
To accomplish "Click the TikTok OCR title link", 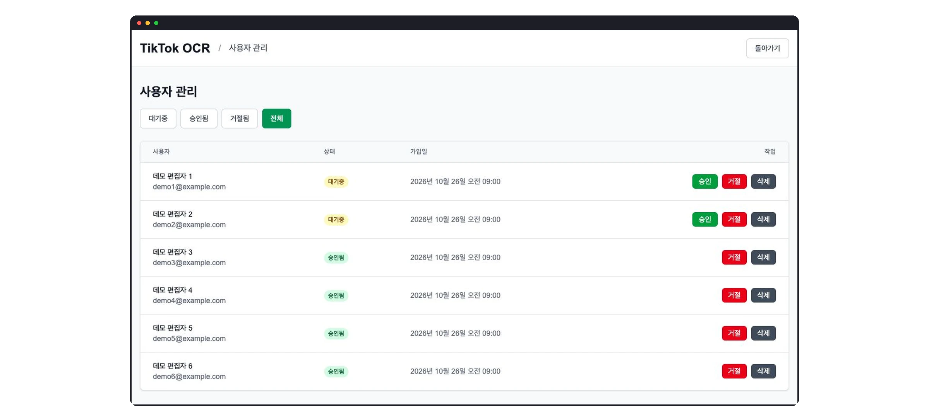I will (175, 48).
